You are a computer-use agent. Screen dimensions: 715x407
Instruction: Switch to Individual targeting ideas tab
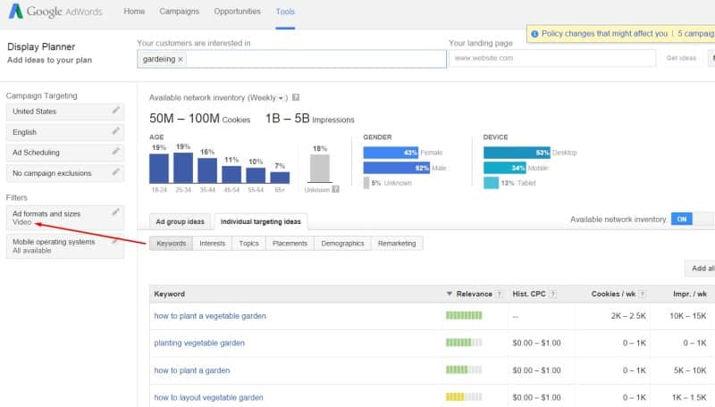point(261,221)
